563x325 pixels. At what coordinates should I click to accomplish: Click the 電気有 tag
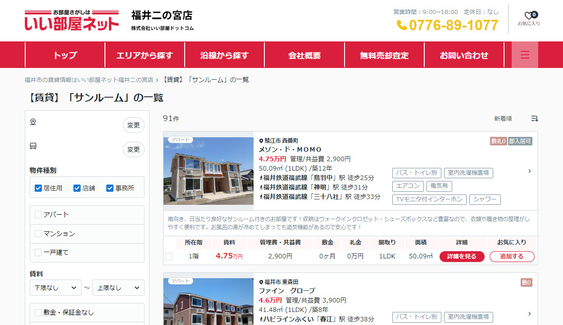click(439, 186)
